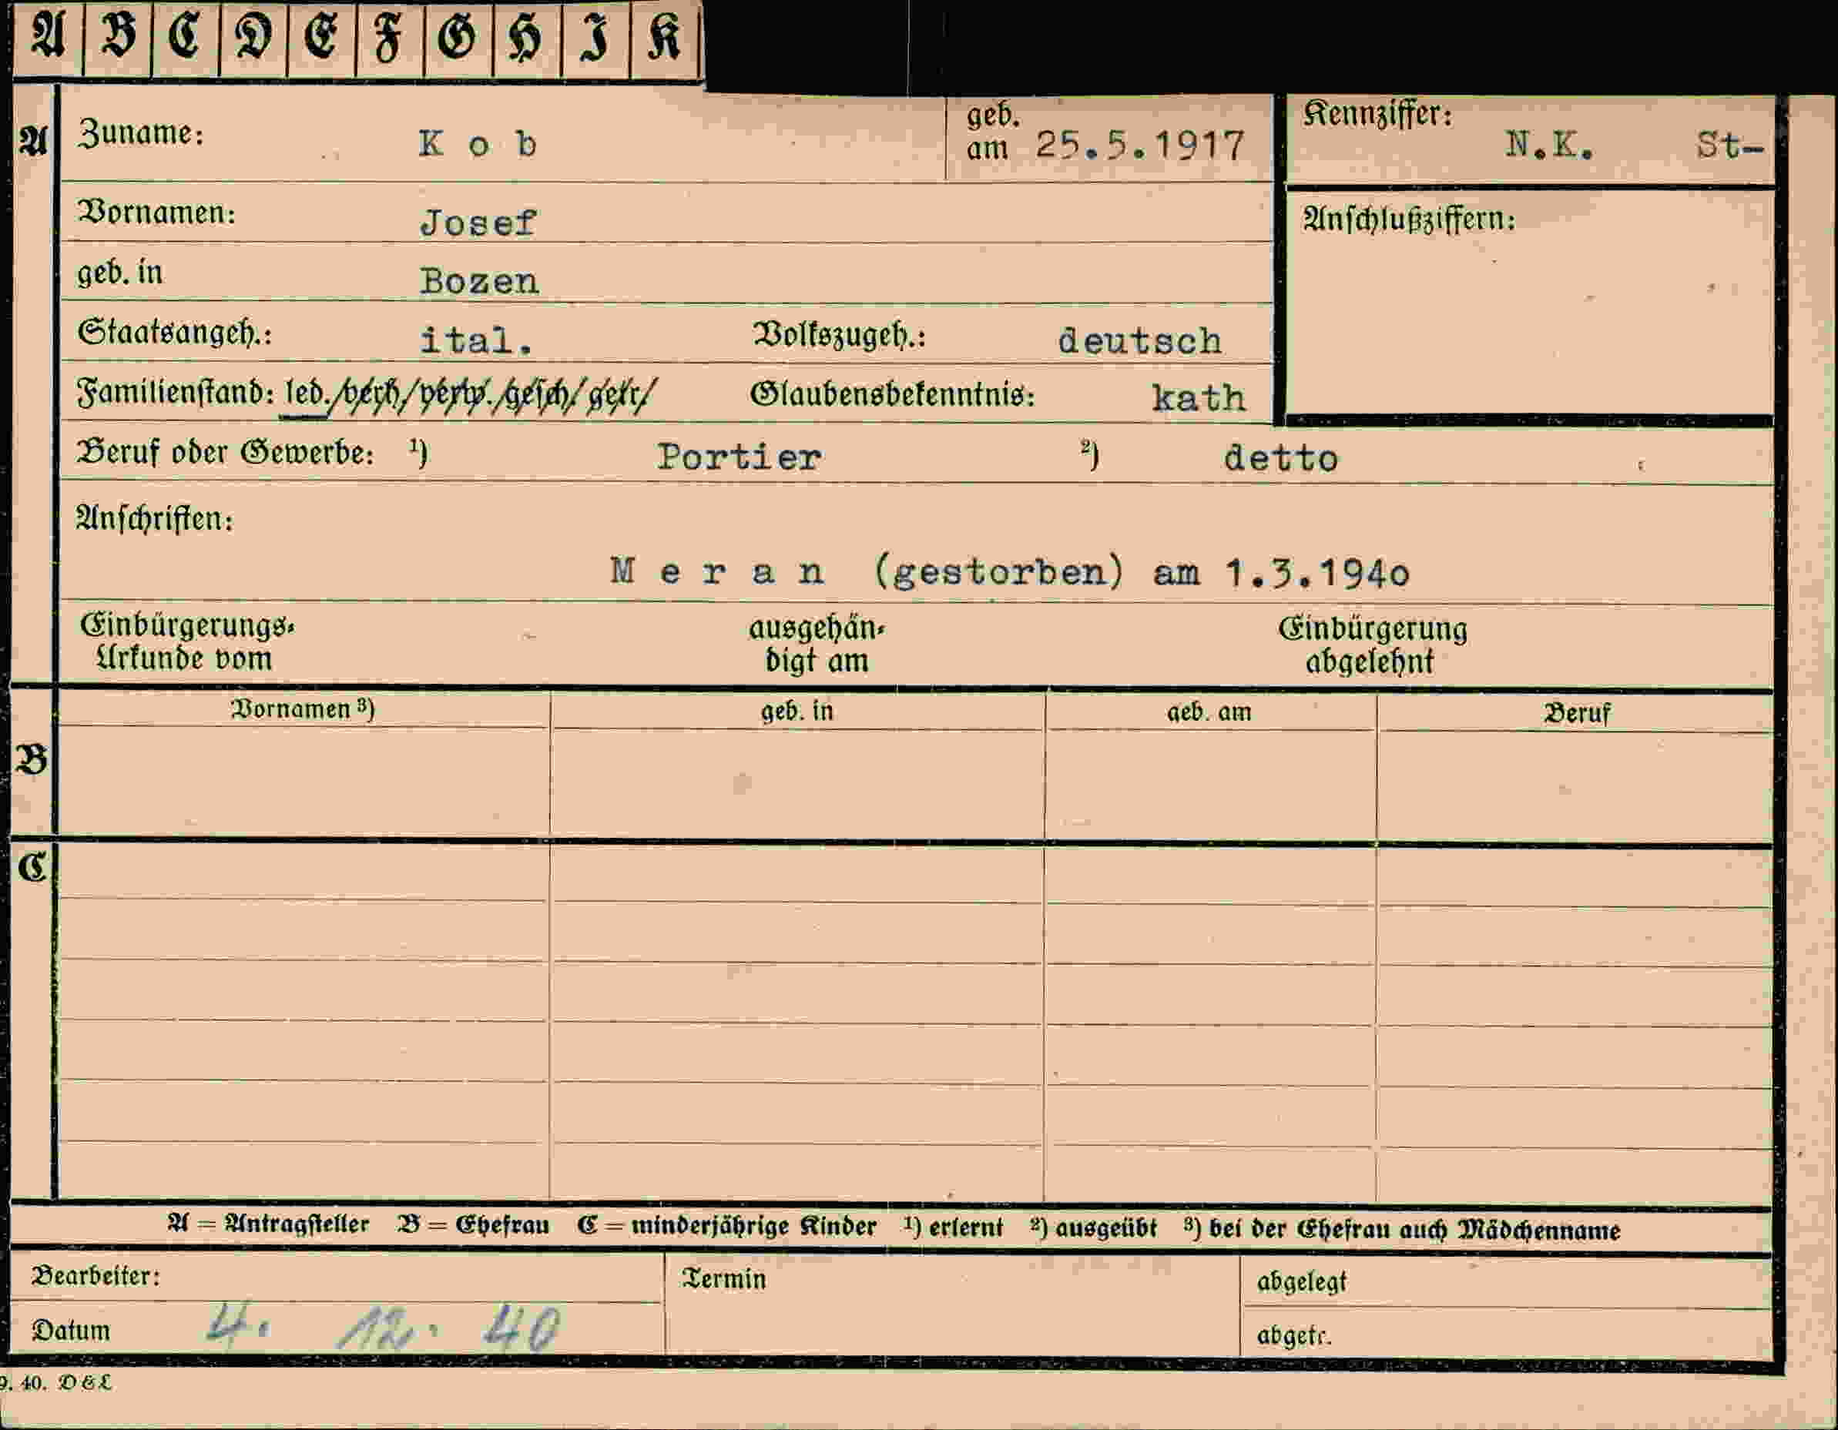The height and width of the screenshot is (1430, 1838).
Task: Click the 'Anschriften:' label
Action: point(154,519)
